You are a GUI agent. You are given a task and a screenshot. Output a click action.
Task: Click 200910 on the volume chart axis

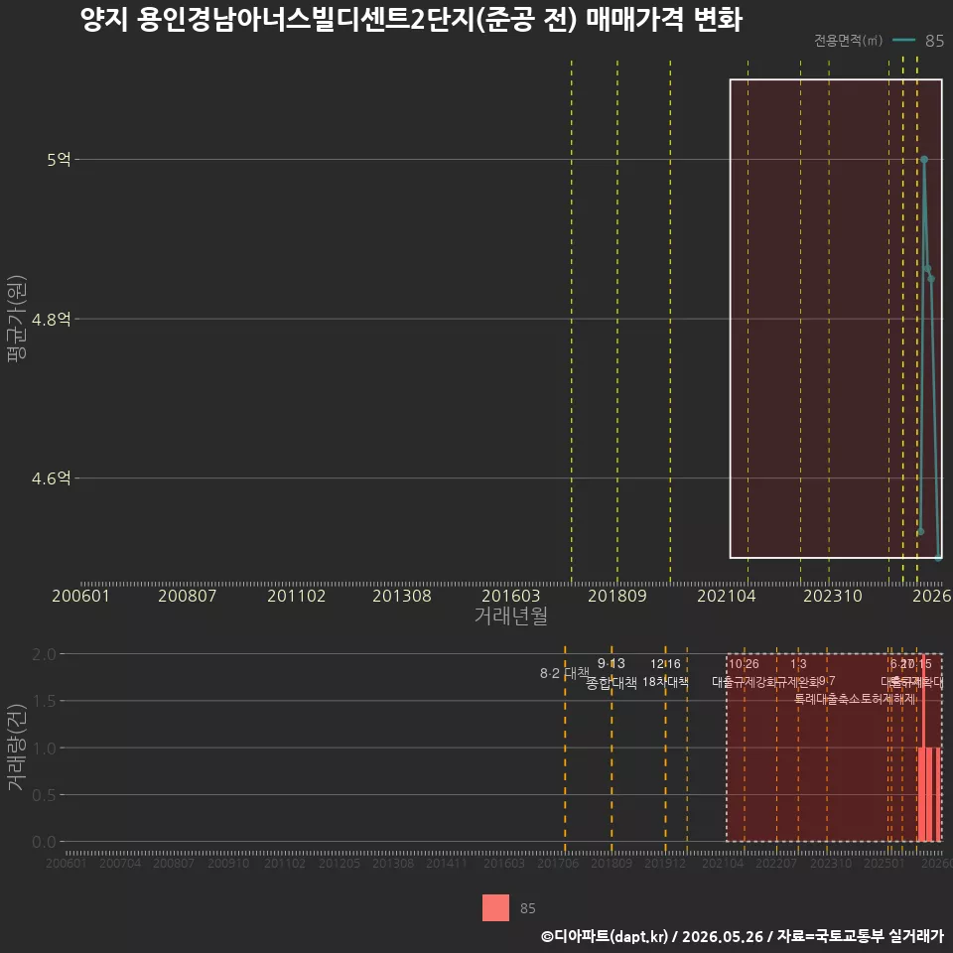click(228, 863)
